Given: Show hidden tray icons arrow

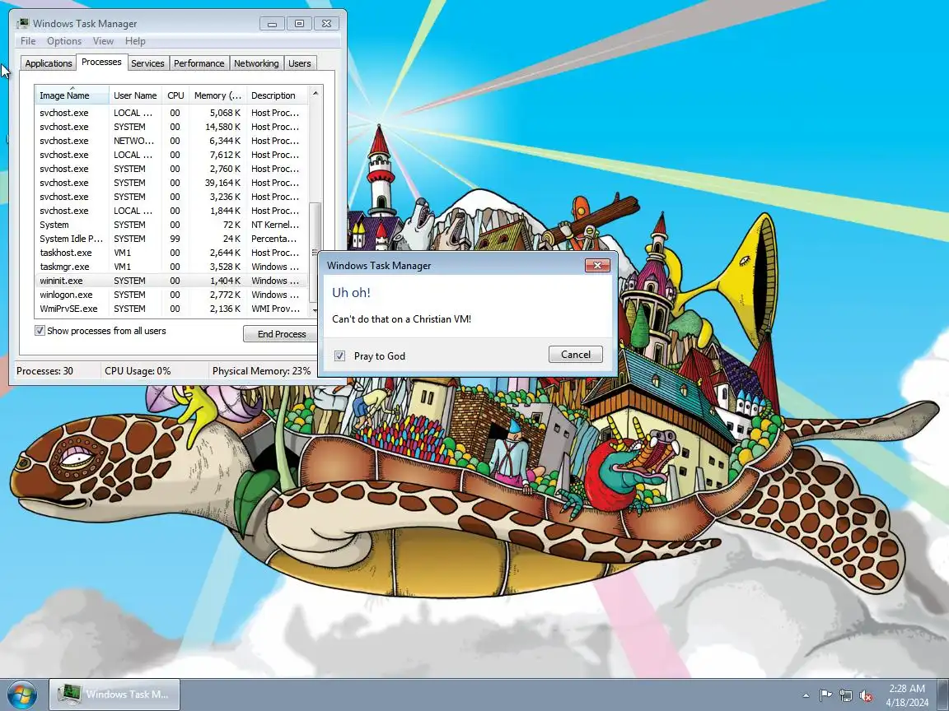Looking at the screenshot, I should point(806,695).
